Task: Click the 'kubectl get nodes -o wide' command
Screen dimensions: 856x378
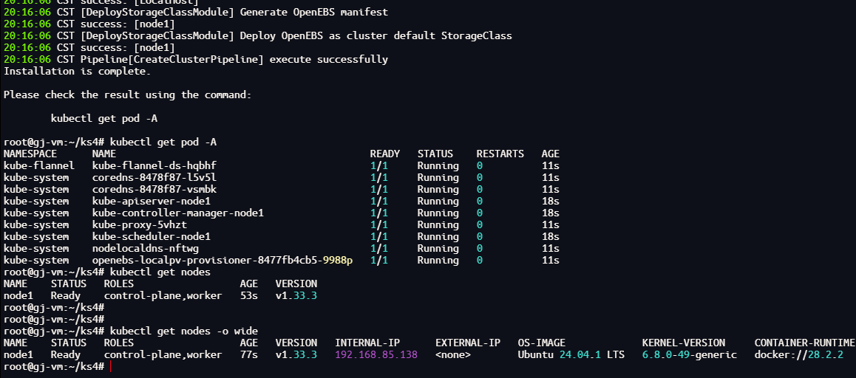Action: (184, 331)
